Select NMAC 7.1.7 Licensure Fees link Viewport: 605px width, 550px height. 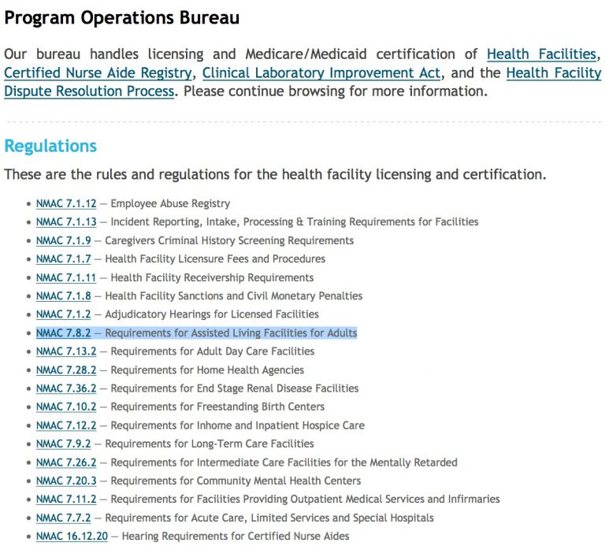tap(63, 258)
